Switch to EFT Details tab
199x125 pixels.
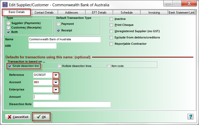pos(99,13)
